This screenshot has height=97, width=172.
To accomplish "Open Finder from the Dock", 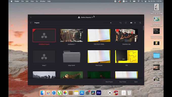I will tap(43, 93).
